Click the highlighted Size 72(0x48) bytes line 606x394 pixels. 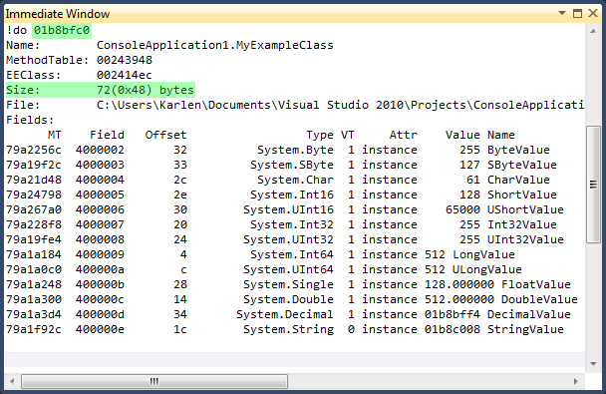100,90
